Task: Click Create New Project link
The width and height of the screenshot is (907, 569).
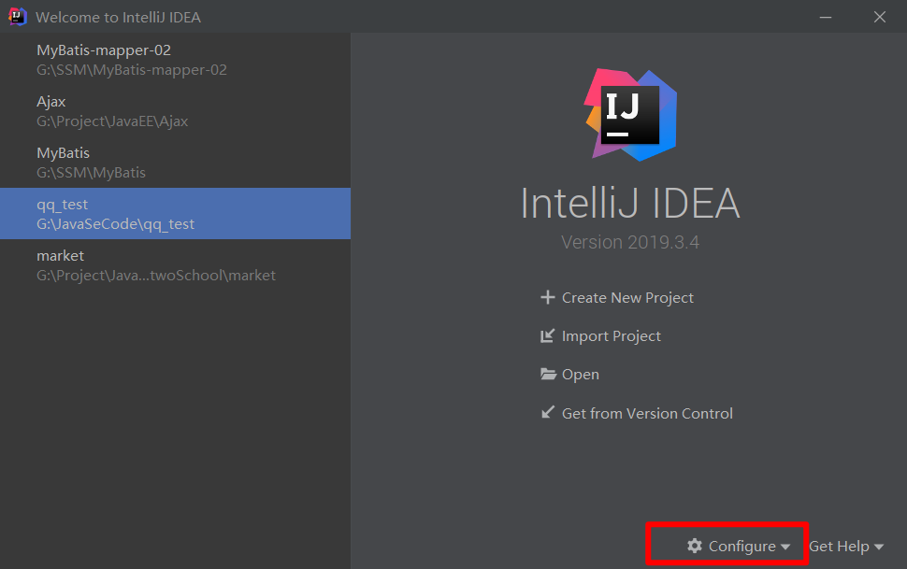Action: 627,298
